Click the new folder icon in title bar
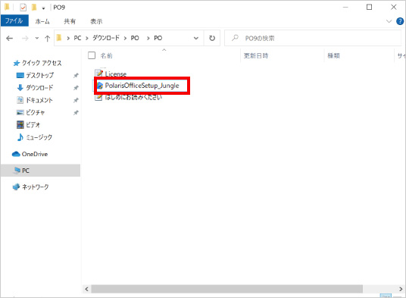406x298 pixels. (34, 8)
